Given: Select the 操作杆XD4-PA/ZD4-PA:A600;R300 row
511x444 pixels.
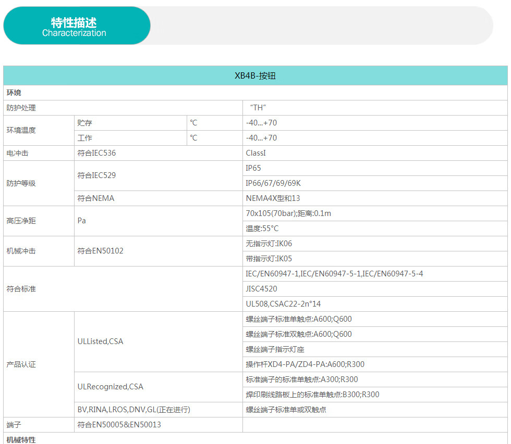Looking at the screenshot, I should click(x=305, y=364).
